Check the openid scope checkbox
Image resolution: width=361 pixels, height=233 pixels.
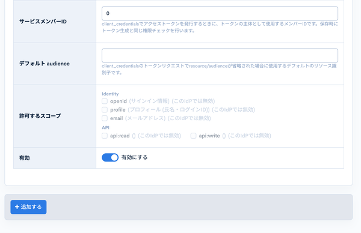[105, 101]
